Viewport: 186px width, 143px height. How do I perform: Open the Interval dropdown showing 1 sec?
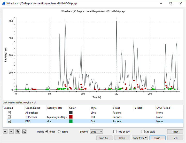point(96,132)
